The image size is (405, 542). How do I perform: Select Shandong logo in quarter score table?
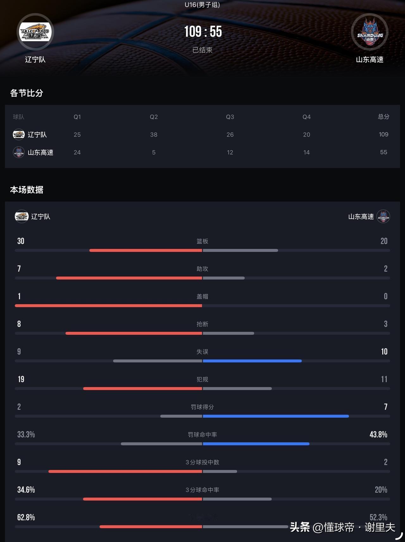[x=19, y=152]
